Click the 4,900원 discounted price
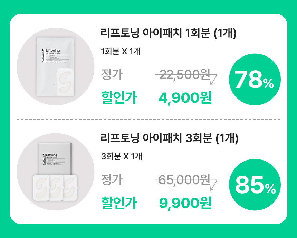This screenshot has width=297, height=238. (x=185, y=98)
